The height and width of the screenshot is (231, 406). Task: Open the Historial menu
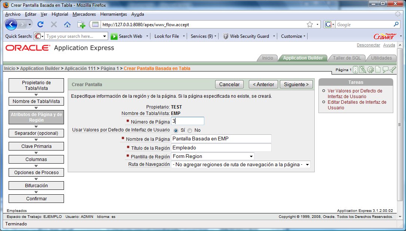coord(60,14)
